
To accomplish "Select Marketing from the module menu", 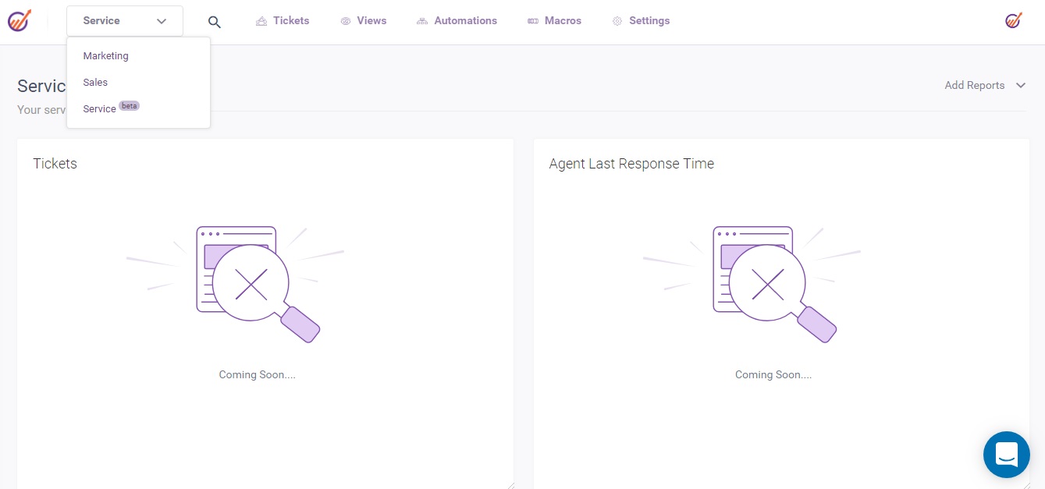I will [106, 56].
